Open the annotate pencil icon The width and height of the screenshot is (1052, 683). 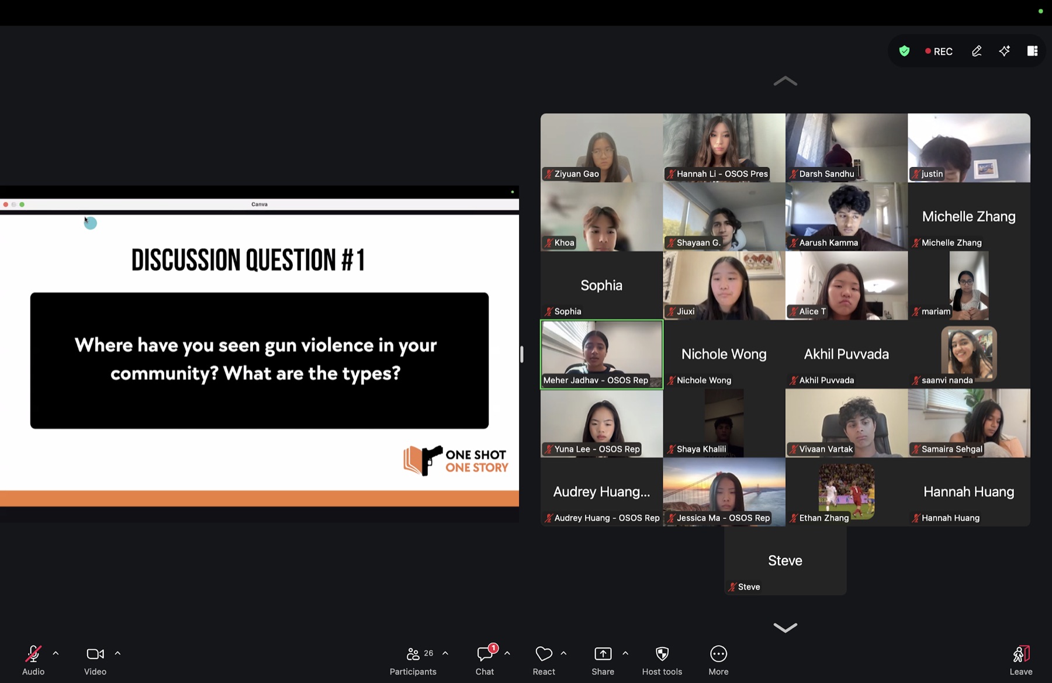[977, 51]
